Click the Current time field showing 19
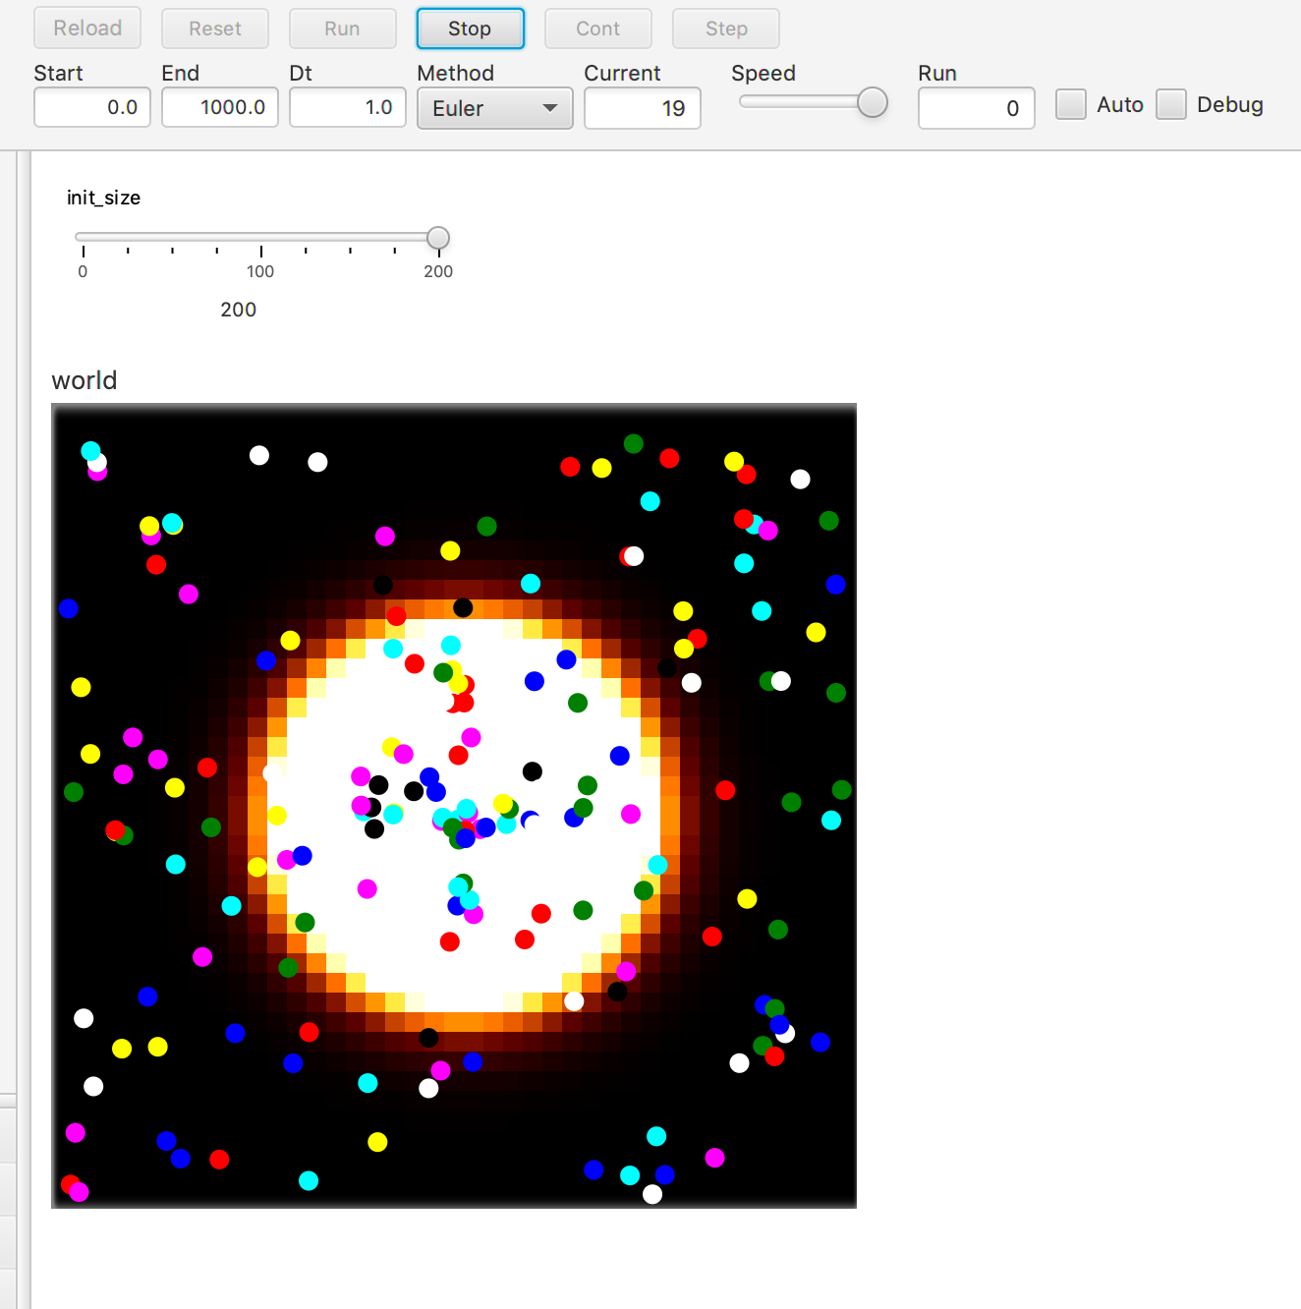 [642, 108]
